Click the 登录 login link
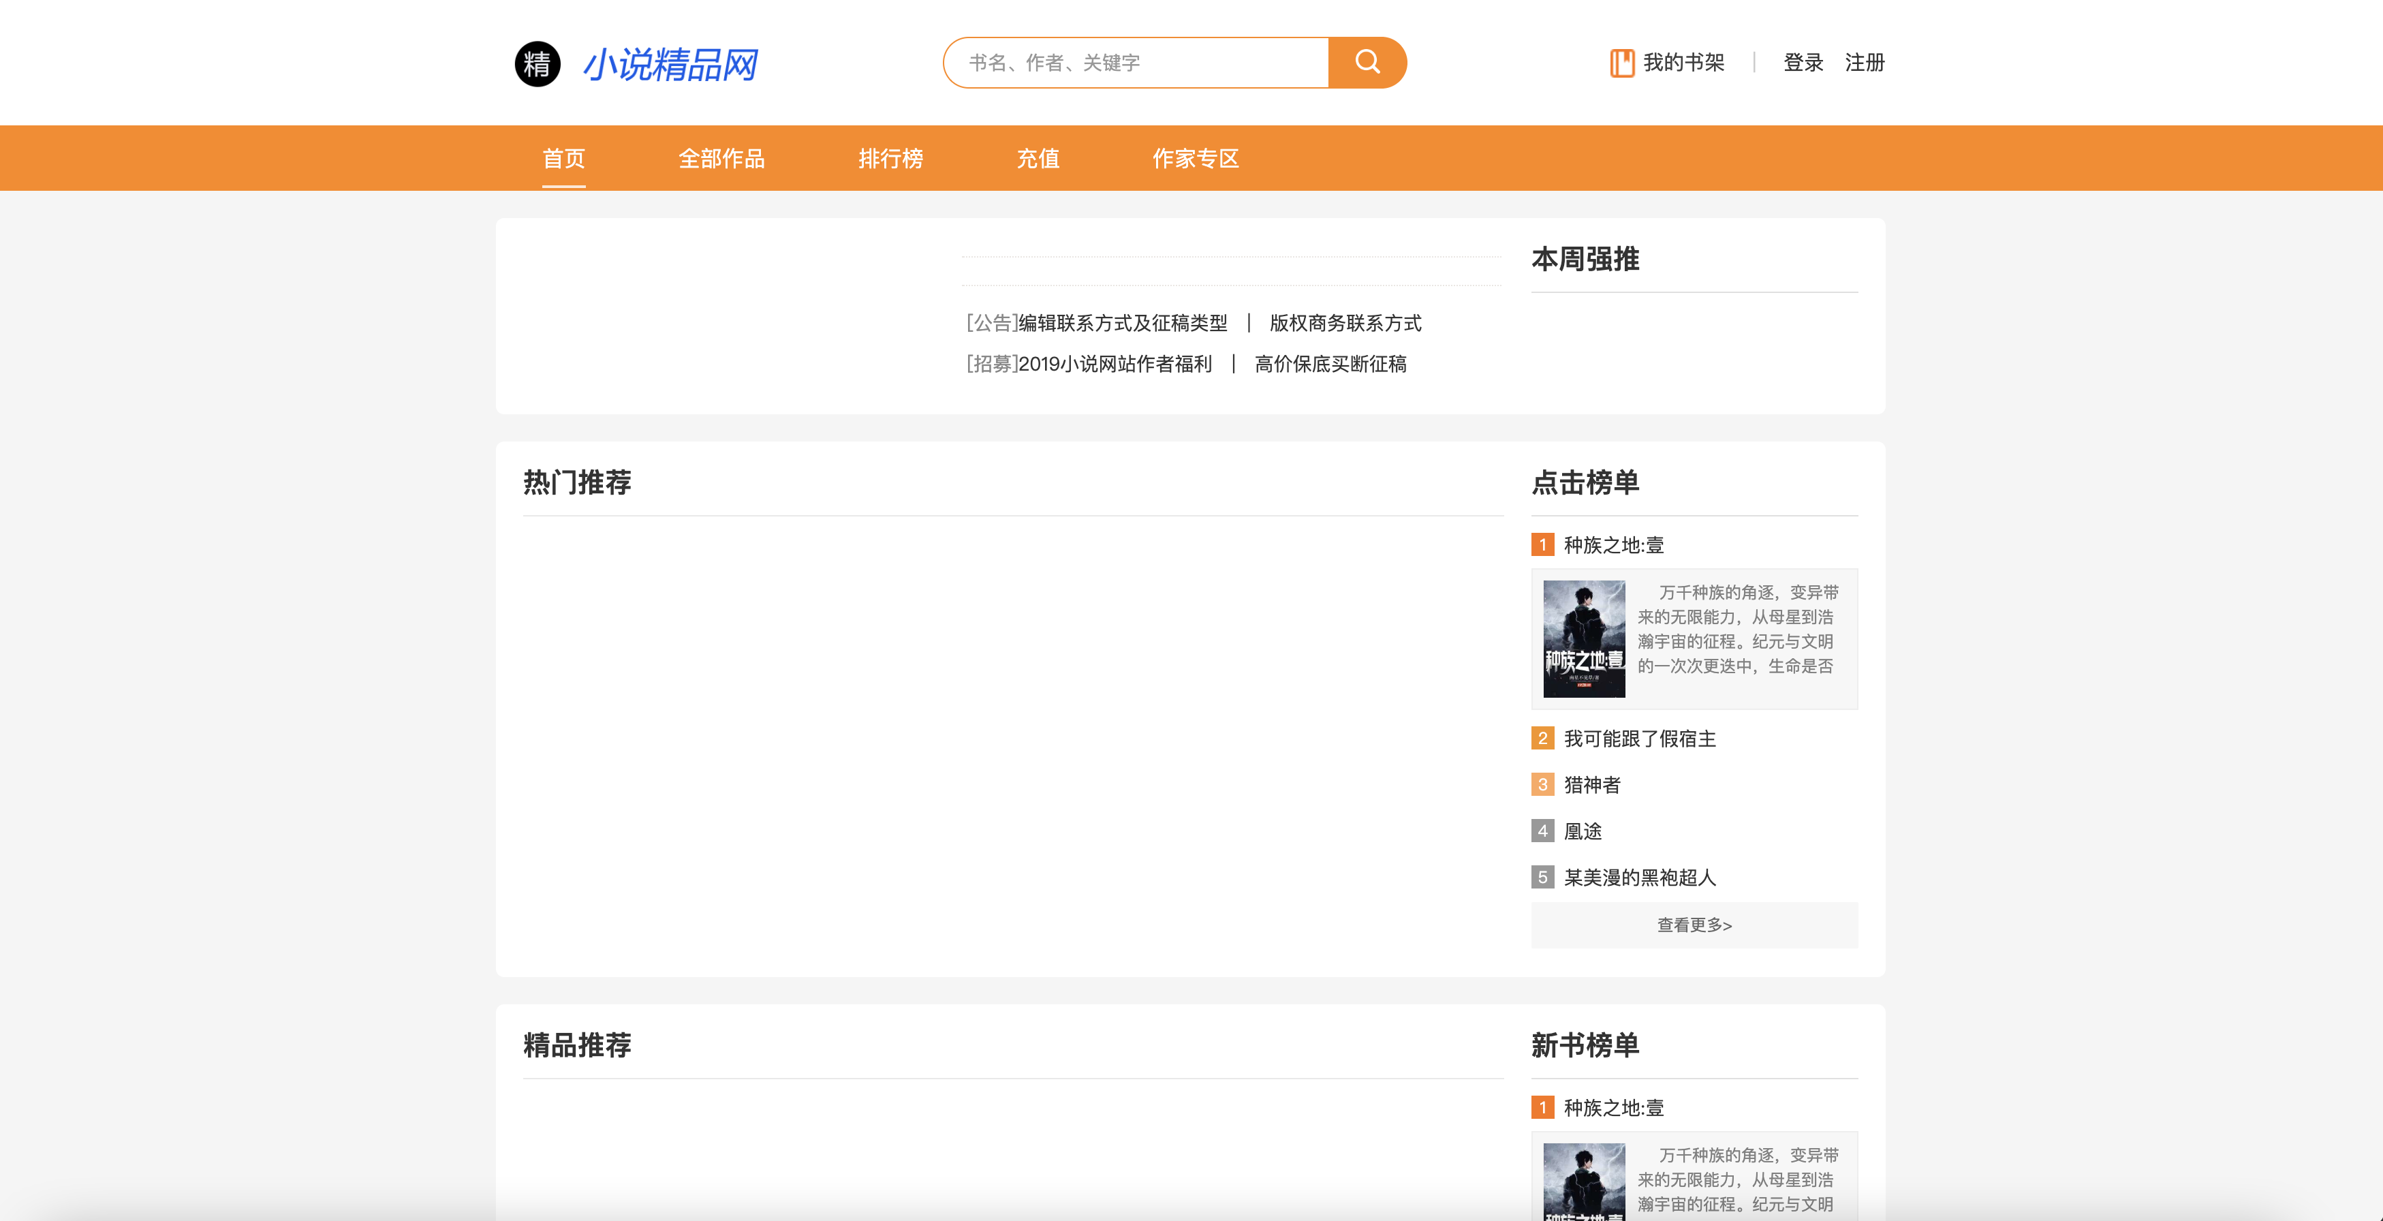The width and height of the screenshot is (2383, 1221). click(x=1803, y=63)
